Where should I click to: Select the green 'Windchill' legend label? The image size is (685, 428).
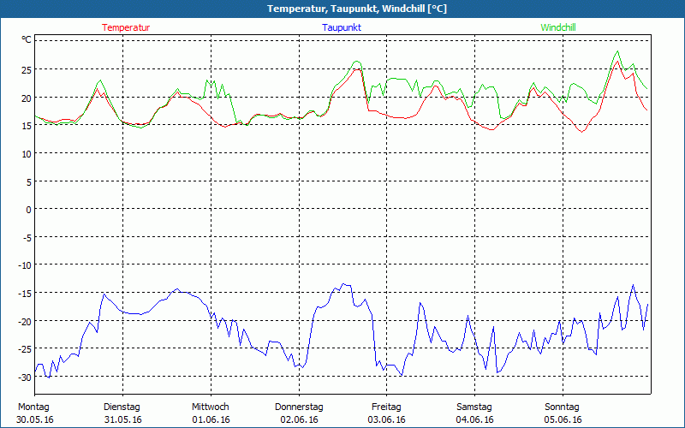coord(558,27)
